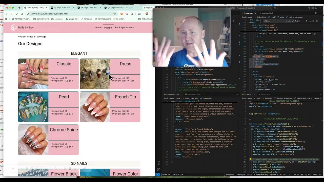Click the Nails by Srey logo
This screenshot has width=324, height=182.
coord(13,28)
